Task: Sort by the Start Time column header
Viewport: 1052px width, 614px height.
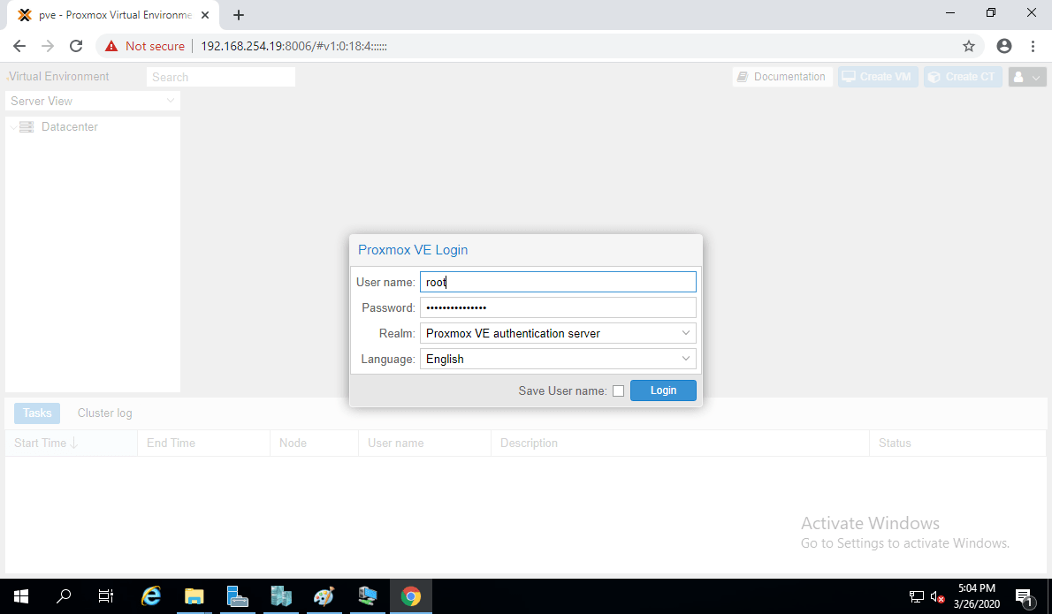Action: tap(71, 443)
